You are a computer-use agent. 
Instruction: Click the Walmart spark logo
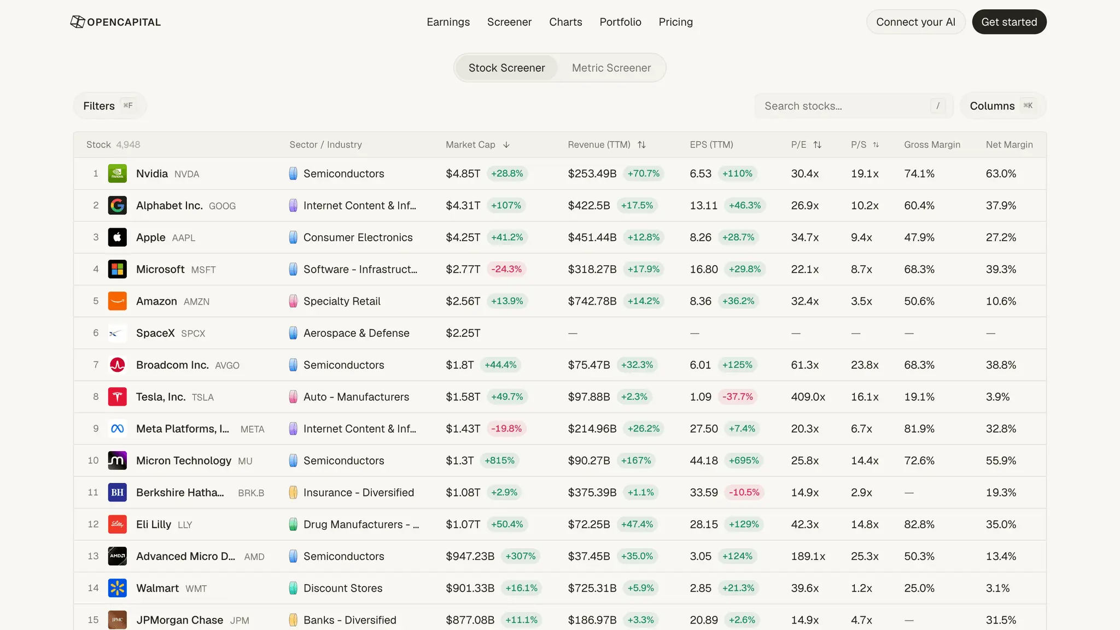click(118, 588)
